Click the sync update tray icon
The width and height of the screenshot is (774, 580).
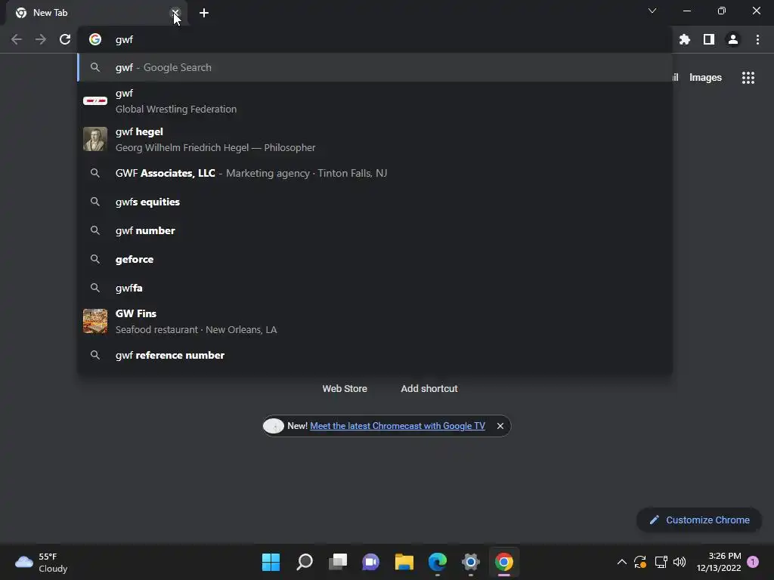pyautogui.click(x=640, y=562)
